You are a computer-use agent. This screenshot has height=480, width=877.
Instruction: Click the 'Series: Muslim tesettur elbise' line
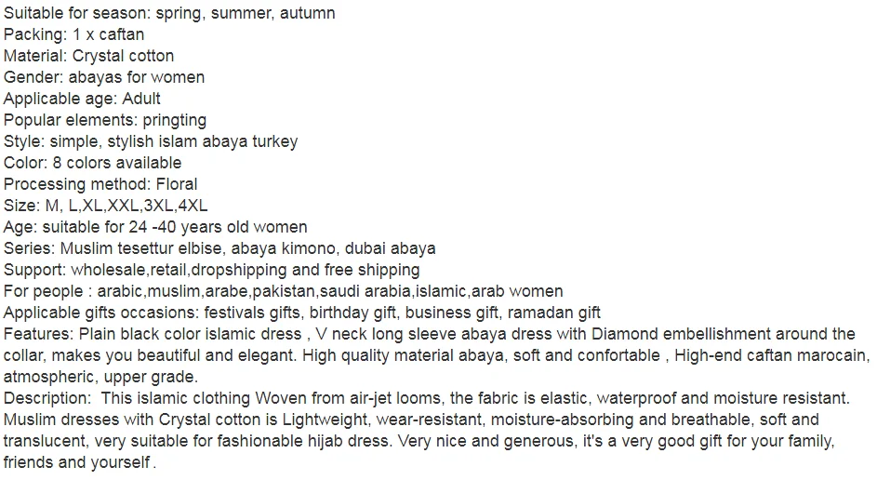219,248
